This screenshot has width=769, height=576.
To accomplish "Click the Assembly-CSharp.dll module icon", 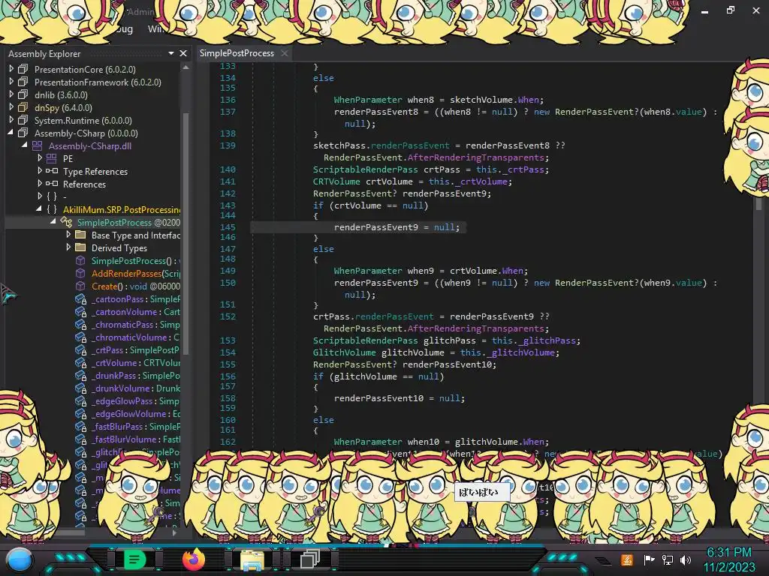I will coord(38,145).
